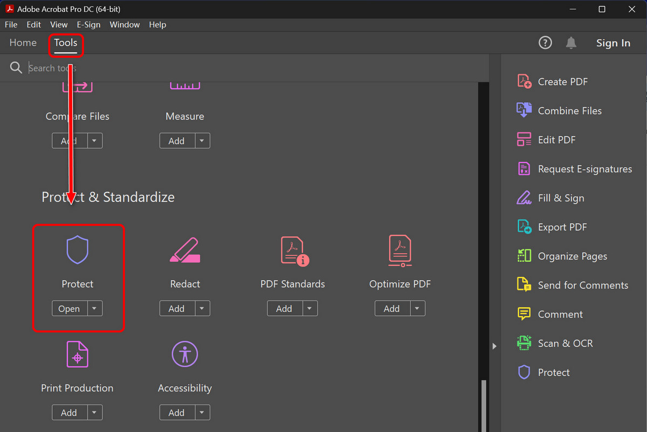Click the Optimize PDF tool icon
The image size is (647, 432).
(x=400, y=249)
